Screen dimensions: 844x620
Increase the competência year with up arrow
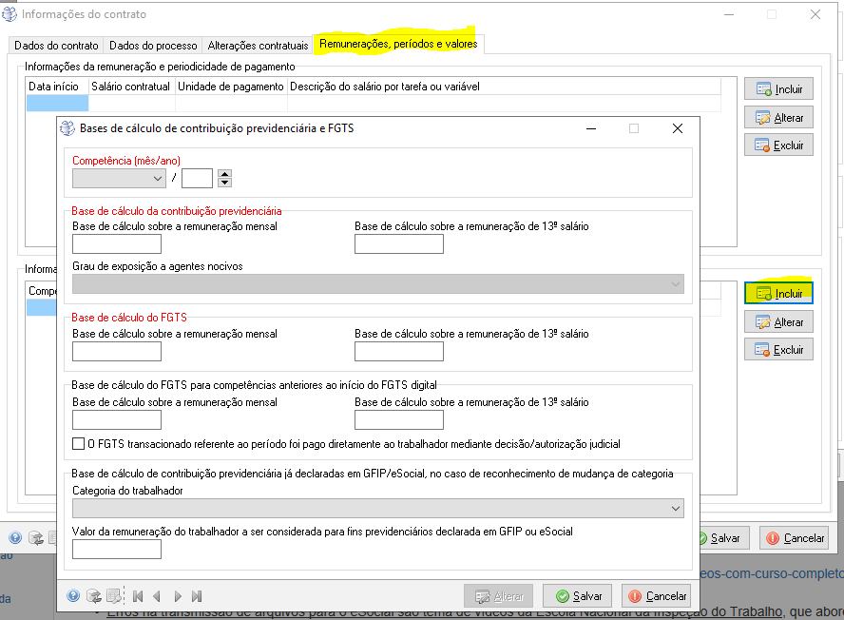[224, 174]
